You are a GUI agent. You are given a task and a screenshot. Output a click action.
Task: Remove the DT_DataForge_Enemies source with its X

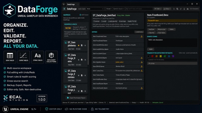point(85,75)
